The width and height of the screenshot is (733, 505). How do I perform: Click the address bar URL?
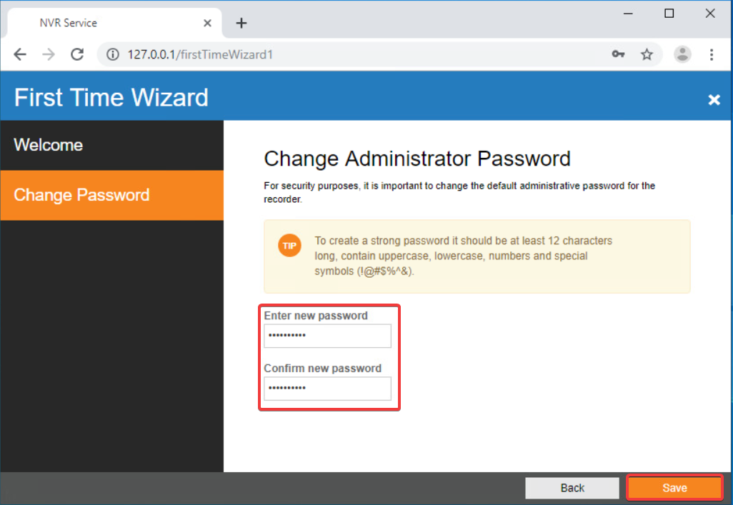coord(200,55)
